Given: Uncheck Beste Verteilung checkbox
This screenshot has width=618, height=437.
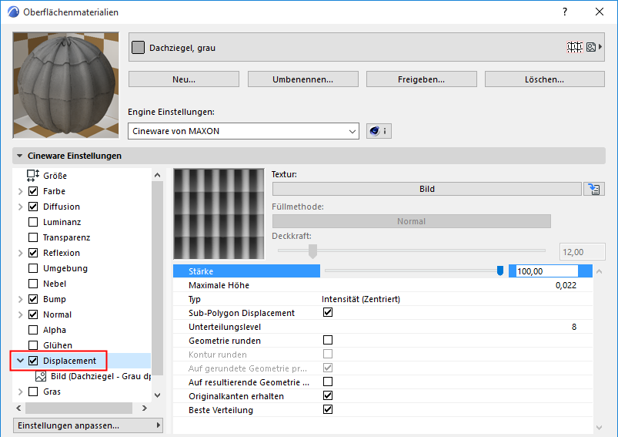Looking at the screenshot, I should pyautogui.click(x=328, y=409).
